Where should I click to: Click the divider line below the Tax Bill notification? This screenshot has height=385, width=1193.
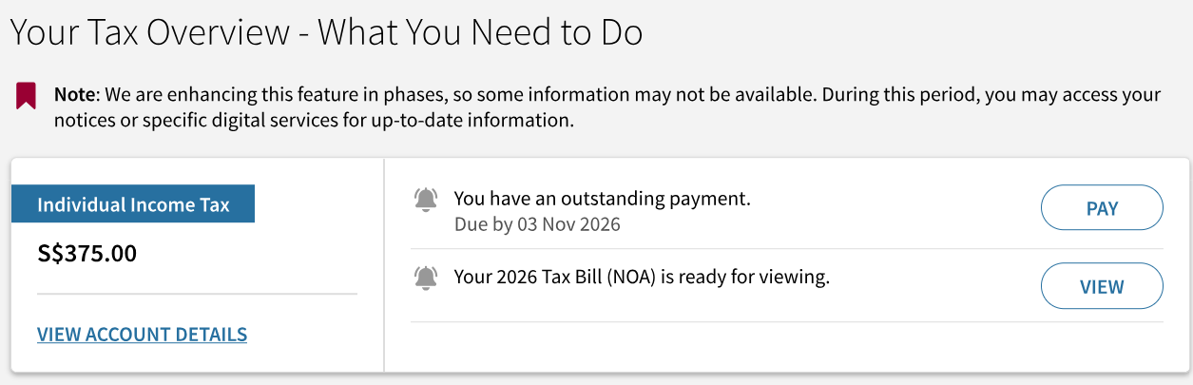(x=786, y=322)
